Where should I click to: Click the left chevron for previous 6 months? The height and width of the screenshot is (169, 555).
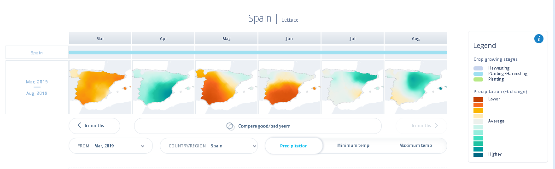click(x=79, y=126)
